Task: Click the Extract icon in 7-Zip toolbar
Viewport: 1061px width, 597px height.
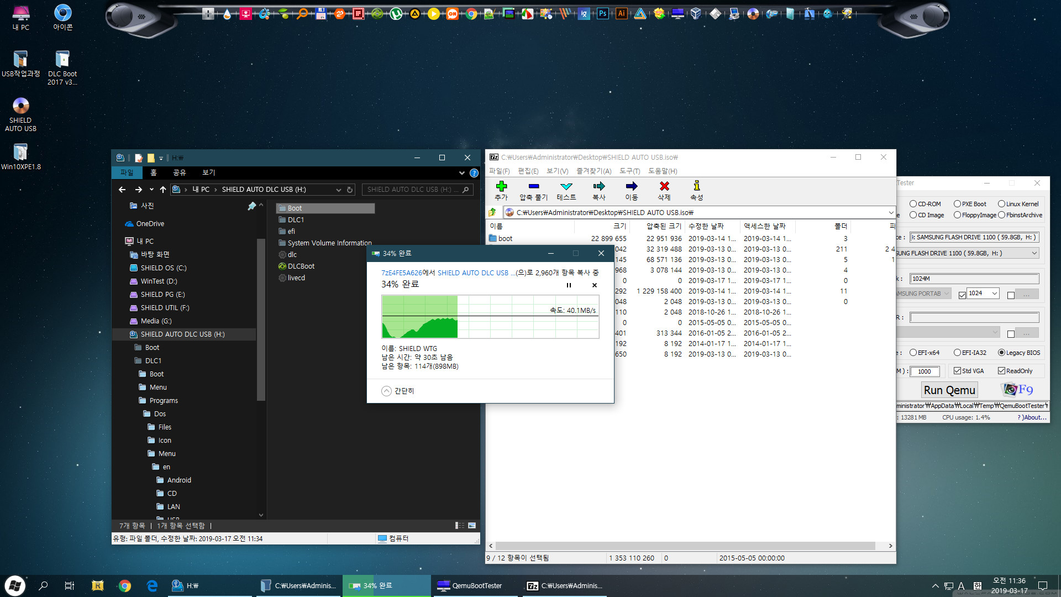Action: point(533,186)
